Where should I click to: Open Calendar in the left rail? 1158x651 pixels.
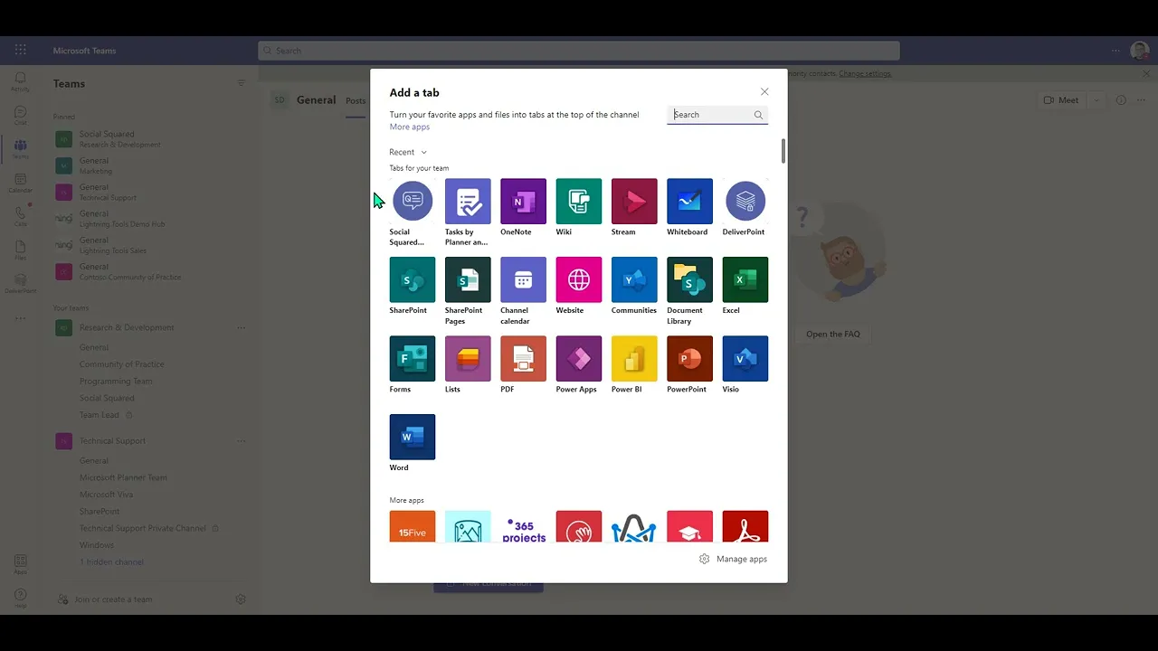tap(20, 184)
